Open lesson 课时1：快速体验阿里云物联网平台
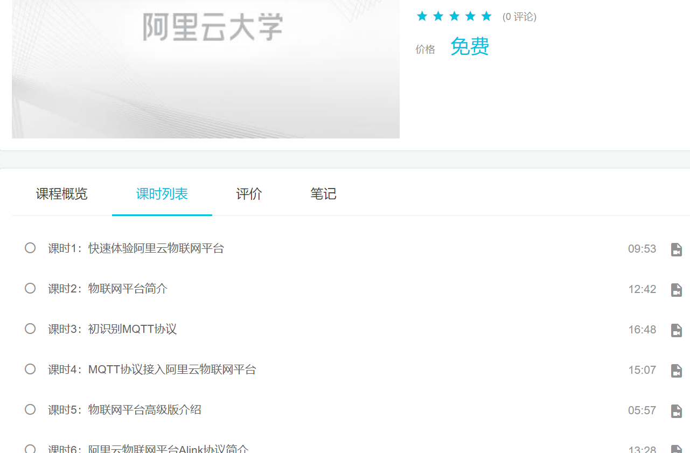The height and width of the screenshot is (453, 690). pyautogui.click(x=136, y=248)
